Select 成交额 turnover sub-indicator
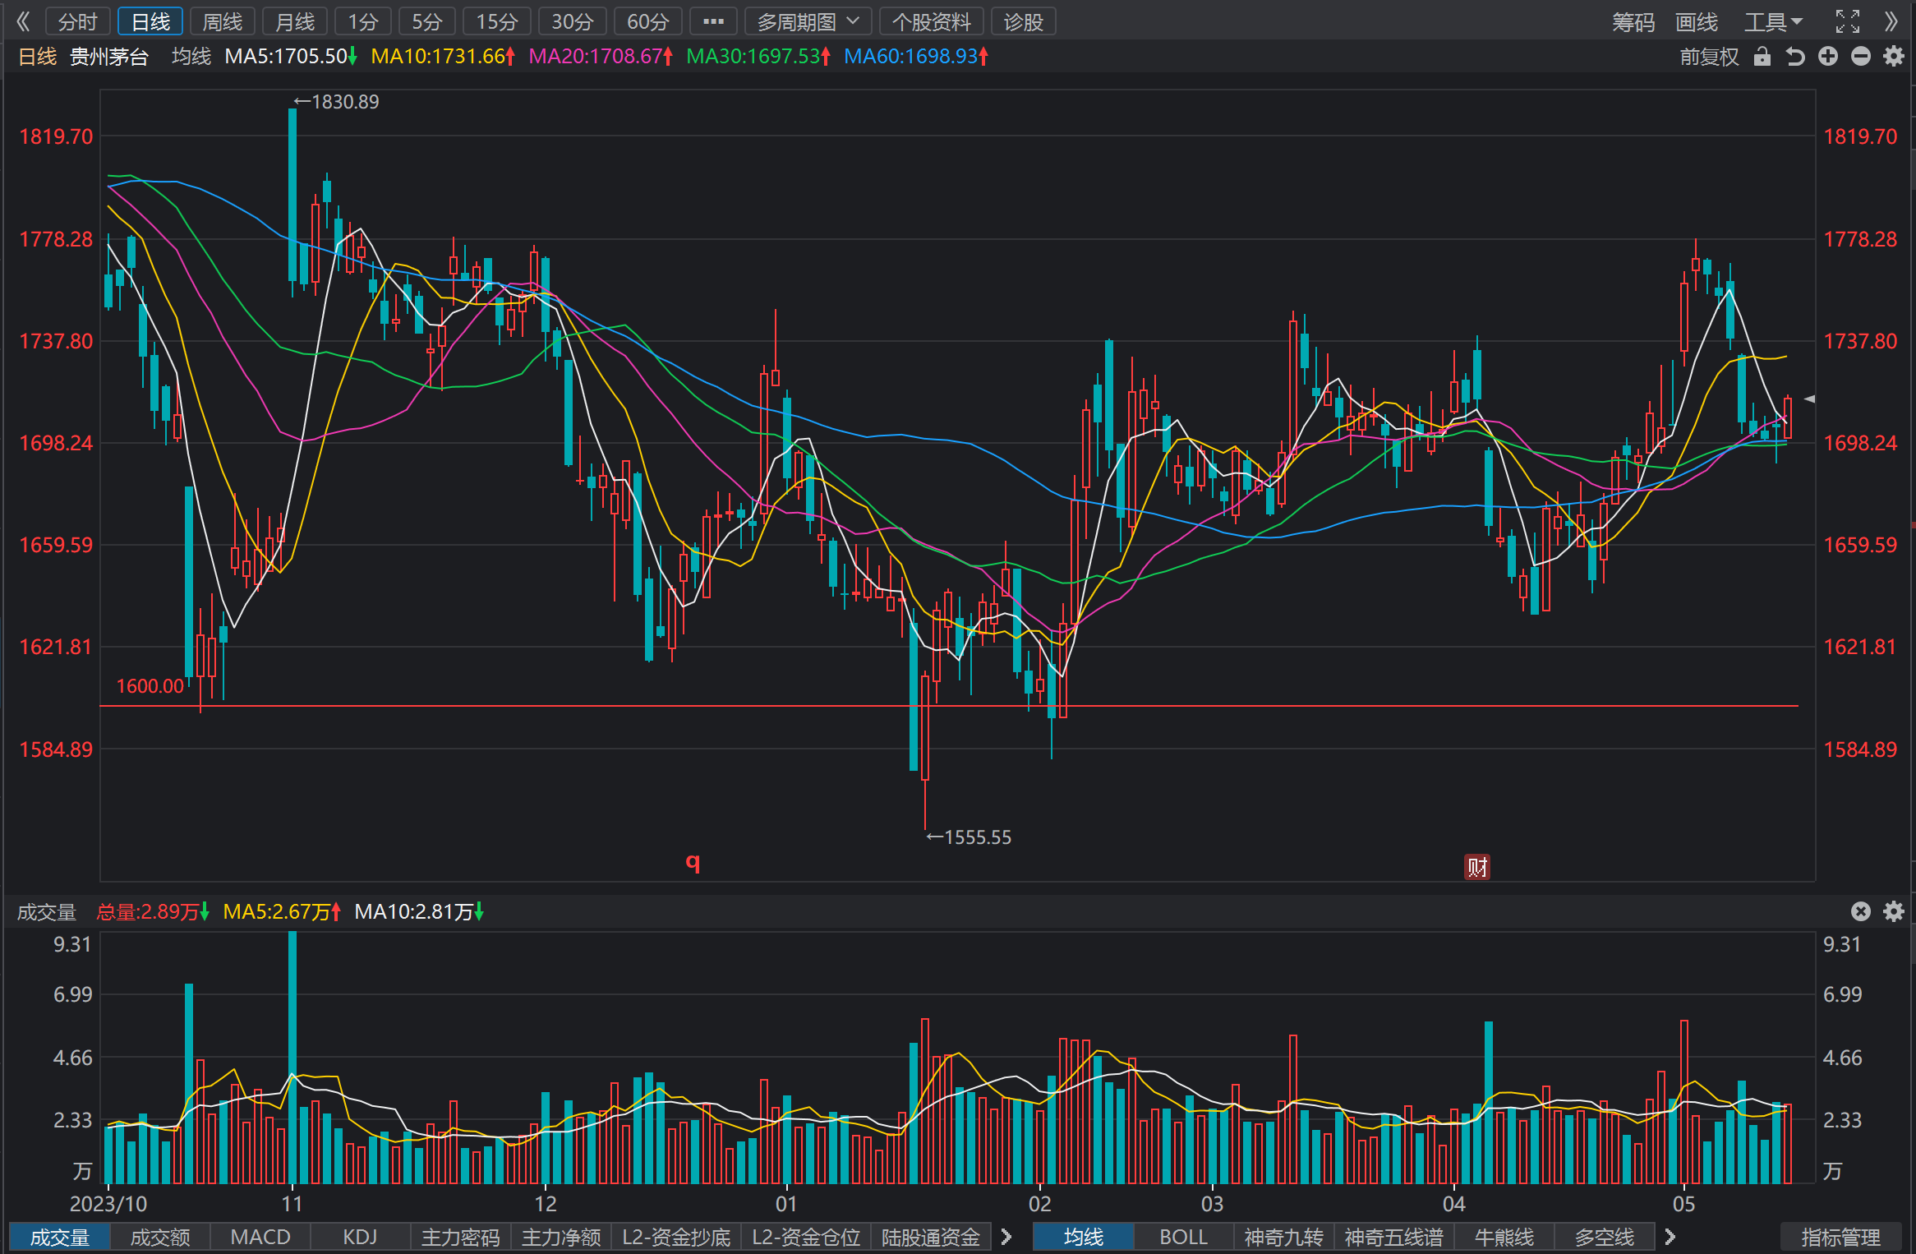This screenshot has height=1254, width=1916. pos(160,1237)
